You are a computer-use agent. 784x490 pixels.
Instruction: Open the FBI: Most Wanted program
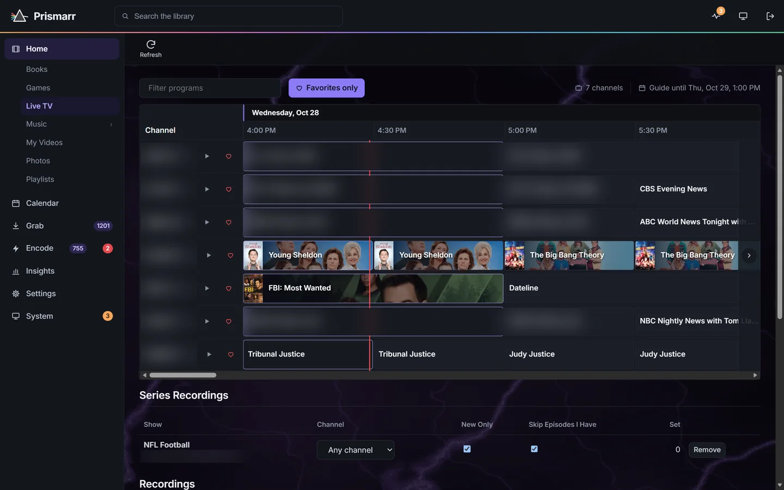[x=373, y=289]
